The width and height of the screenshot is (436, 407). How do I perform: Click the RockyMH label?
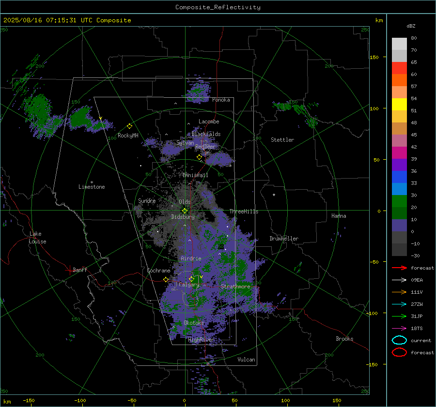pos(128,136)
